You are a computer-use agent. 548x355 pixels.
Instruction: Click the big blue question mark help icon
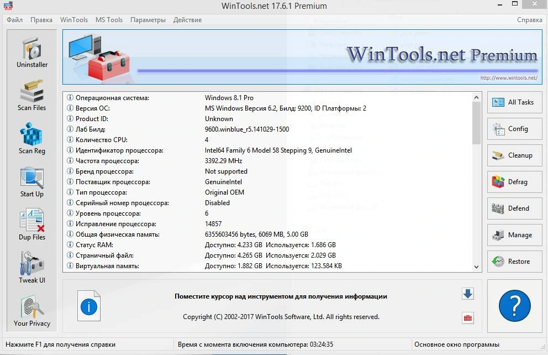pyautogui.click(x=514, y=306)
